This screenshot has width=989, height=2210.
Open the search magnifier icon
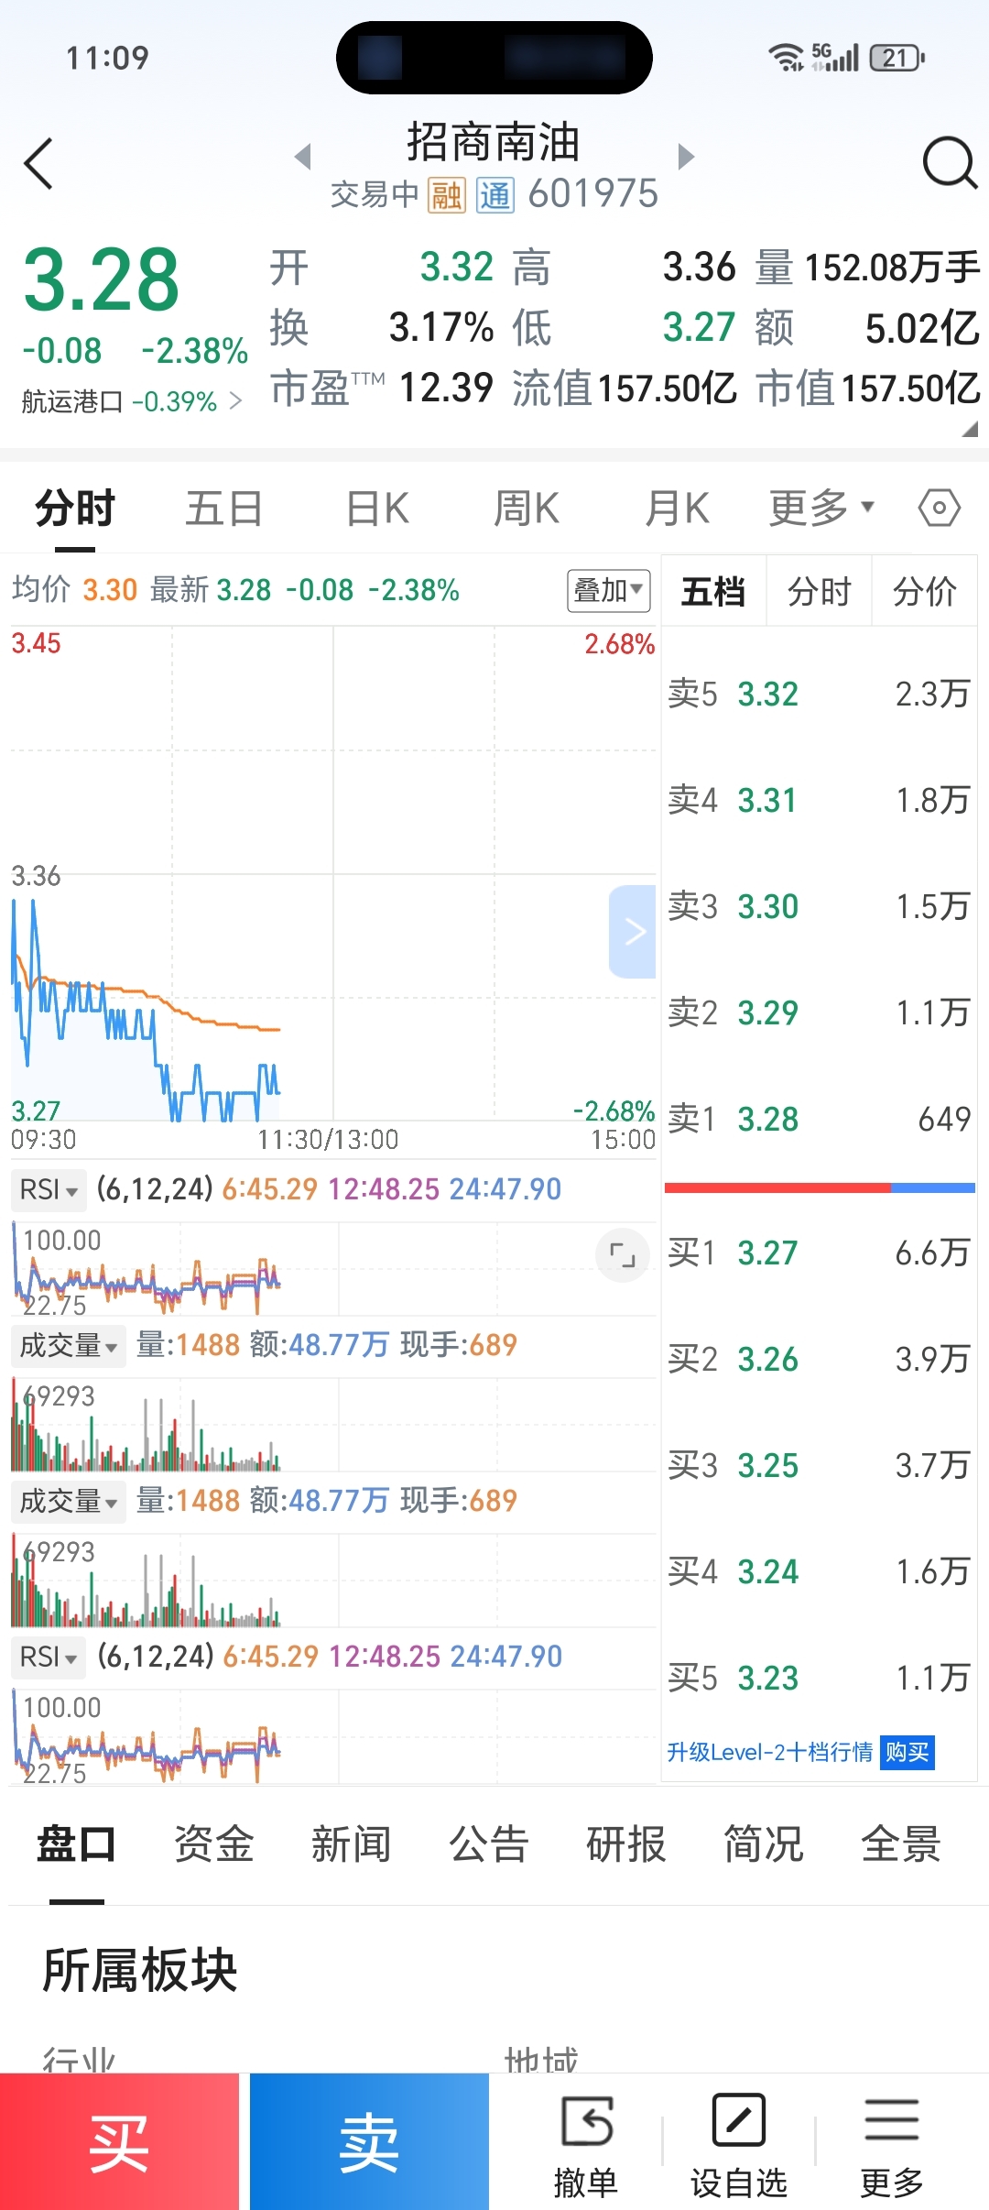950,163
